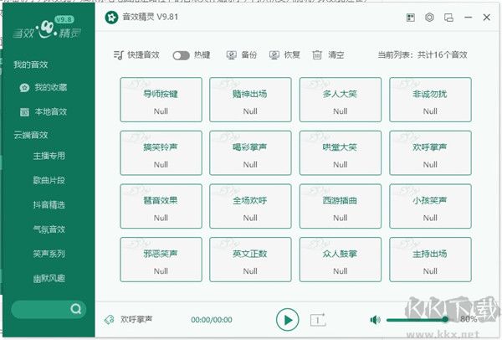This screenshot has width=502, height=340.
Task: Click the 备份 text button
Action: 248,55
